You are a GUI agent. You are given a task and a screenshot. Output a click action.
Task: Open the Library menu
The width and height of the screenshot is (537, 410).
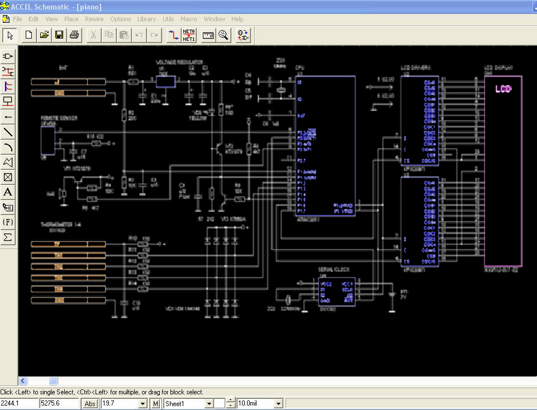tap(146, 19)
